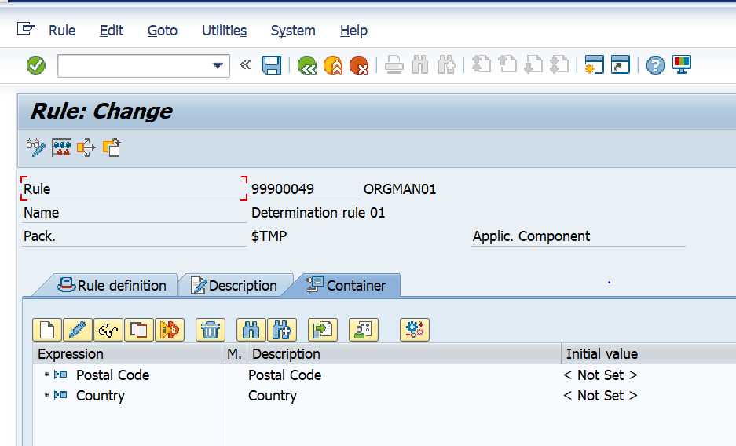Click the Find Next icon in container toolbar

click(282, 330)
